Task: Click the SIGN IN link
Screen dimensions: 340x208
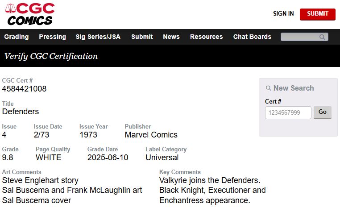Action: pos(283,14)
